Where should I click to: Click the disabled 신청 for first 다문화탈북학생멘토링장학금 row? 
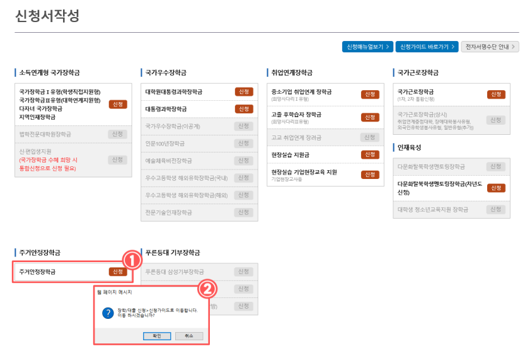[495, 166]
